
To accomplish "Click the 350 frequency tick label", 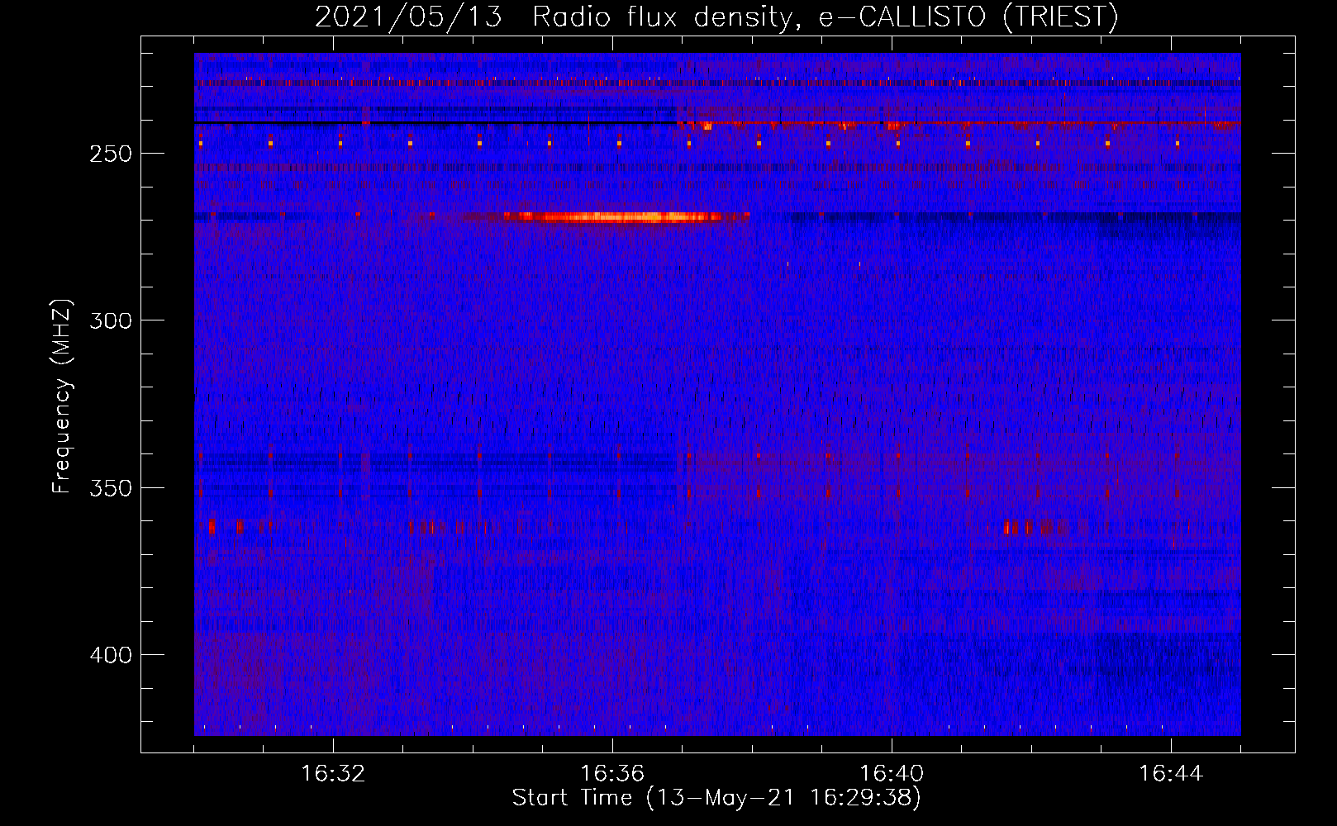I will coord(111,488).
